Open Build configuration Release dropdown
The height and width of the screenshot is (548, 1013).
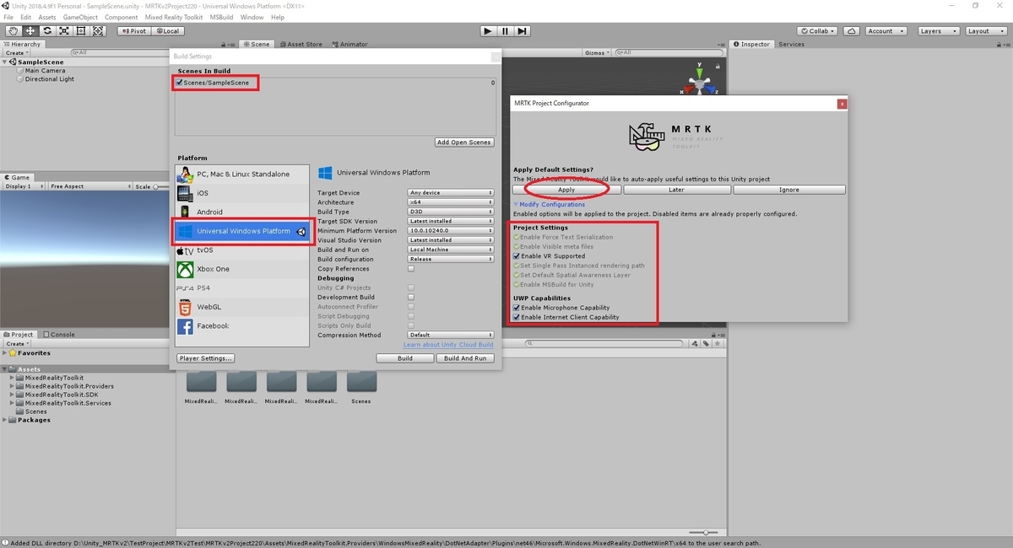451,259
